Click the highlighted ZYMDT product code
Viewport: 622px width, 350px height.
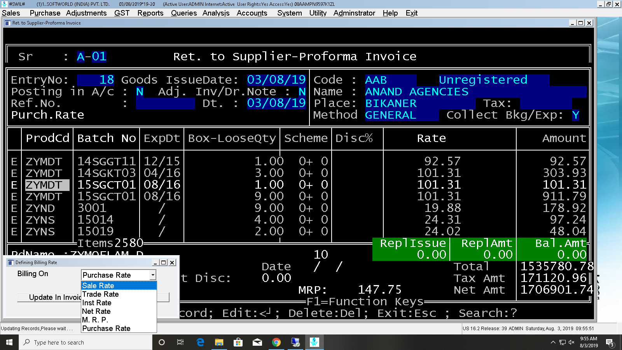coord(47,185)
